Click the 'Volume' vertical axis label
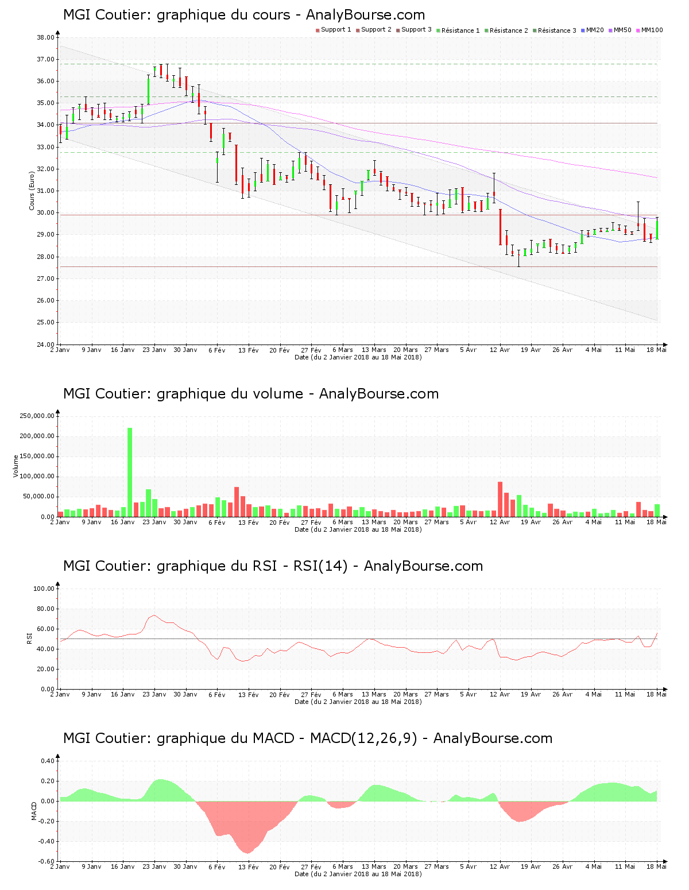 (16, 466)
